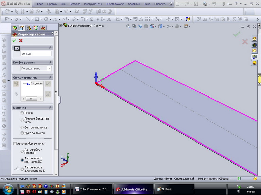This screenshot has height=195, width=261.
Task: Cancel geometry editing with the red X
Action: pos(21,41)
